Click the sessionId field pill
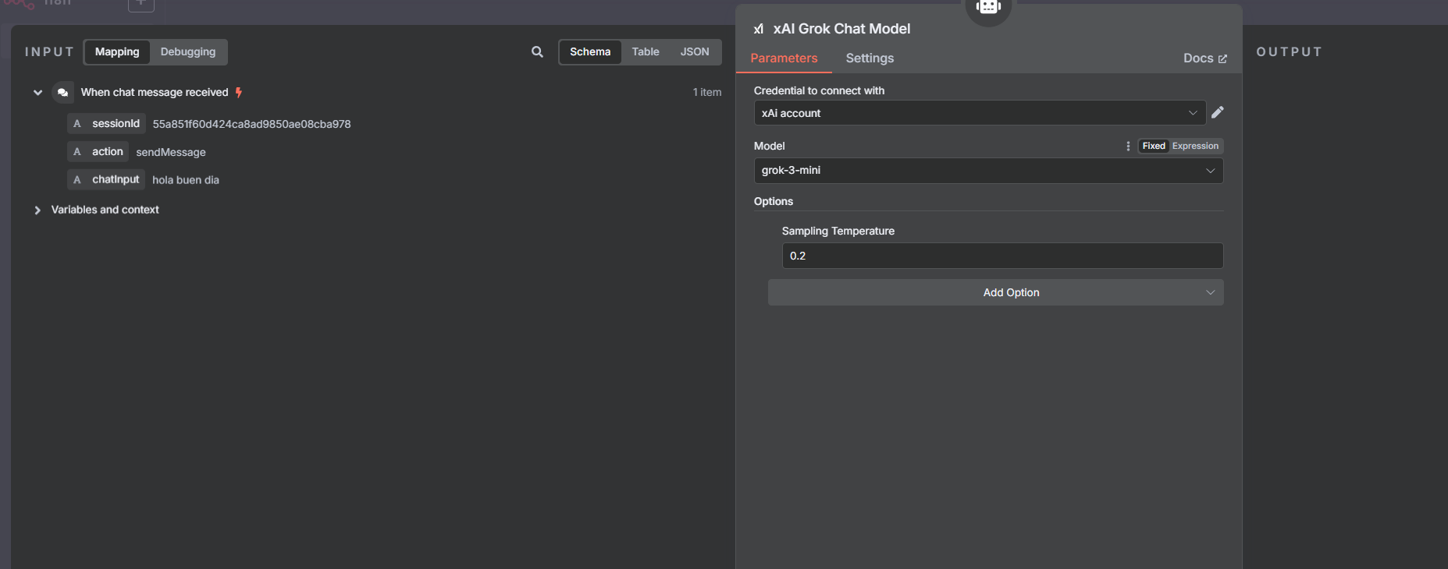 click(x=106, y=123)
